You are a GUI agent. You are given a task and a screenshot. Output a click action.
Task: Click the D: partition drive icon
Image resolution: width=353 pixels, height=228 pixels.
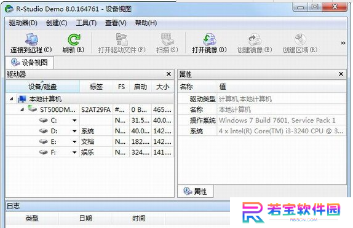[x=43, y=131]
